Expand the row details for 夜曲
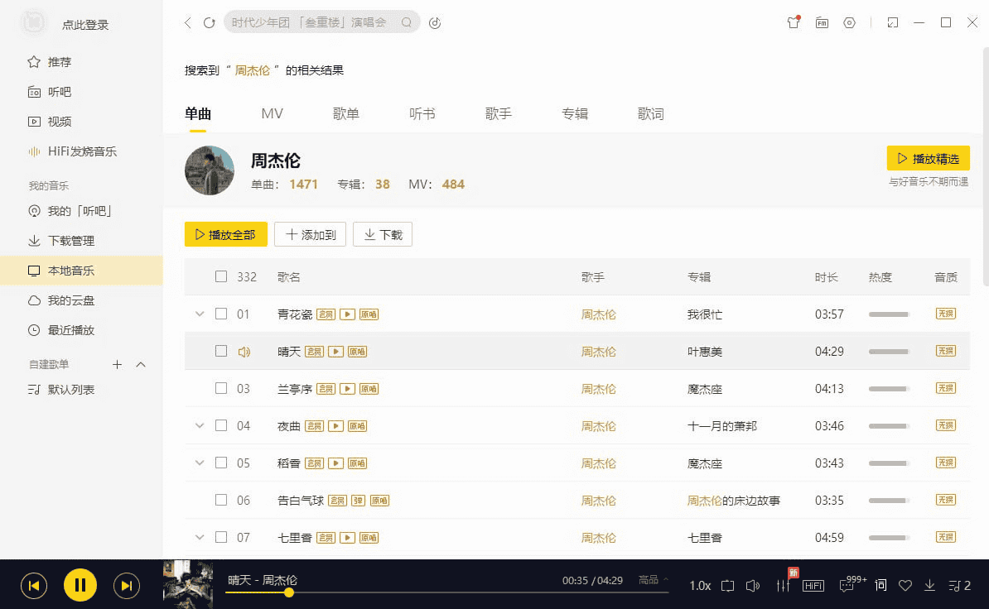 (199, 425)
